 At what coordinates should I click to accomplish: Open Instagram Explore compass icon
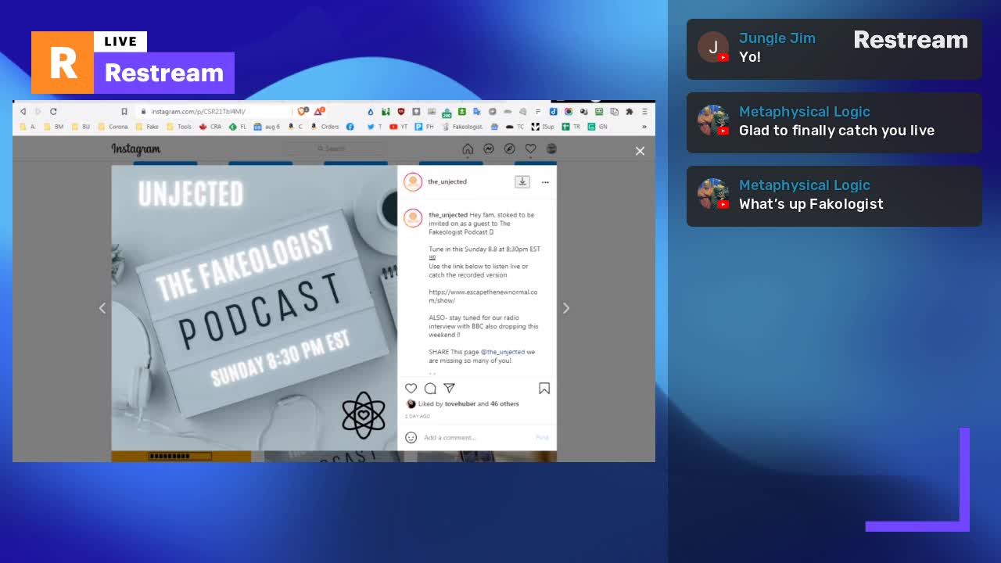[x=510, y=149]
